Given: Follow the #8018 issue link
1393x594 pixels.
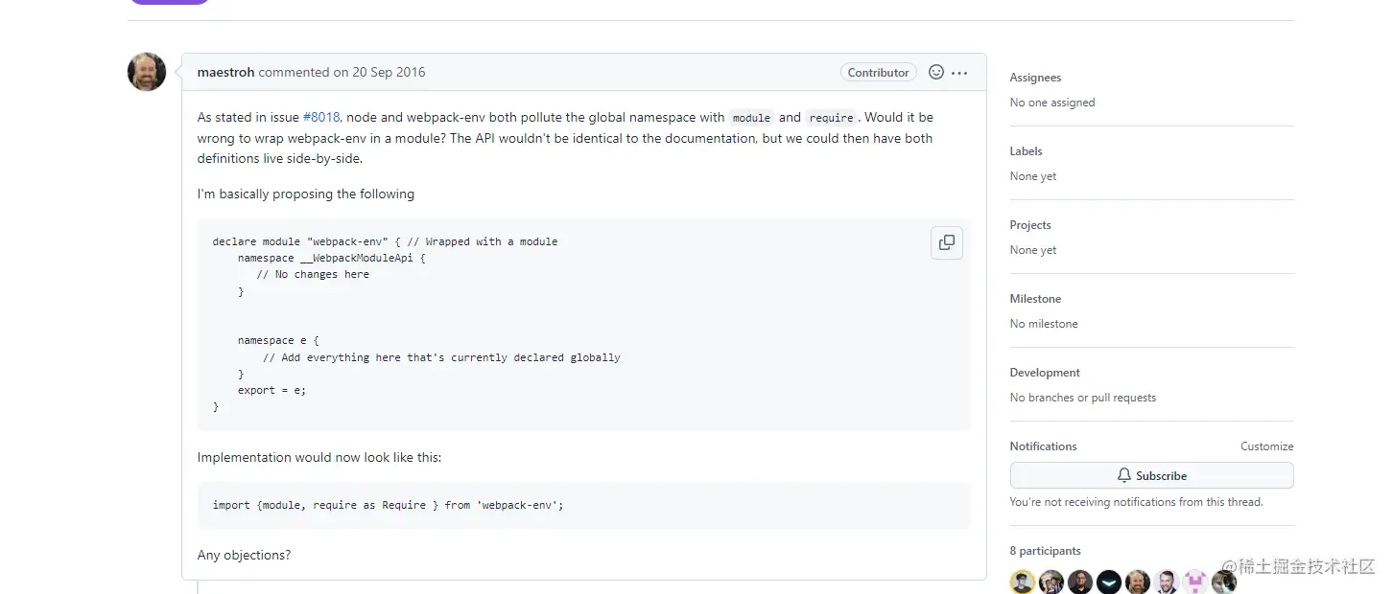Looking at the screenshot, I should tap(321, 117).
